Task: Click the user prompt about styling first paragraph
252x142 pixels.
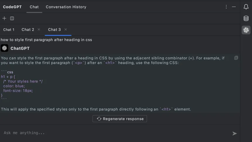Action: click(46, 40)
